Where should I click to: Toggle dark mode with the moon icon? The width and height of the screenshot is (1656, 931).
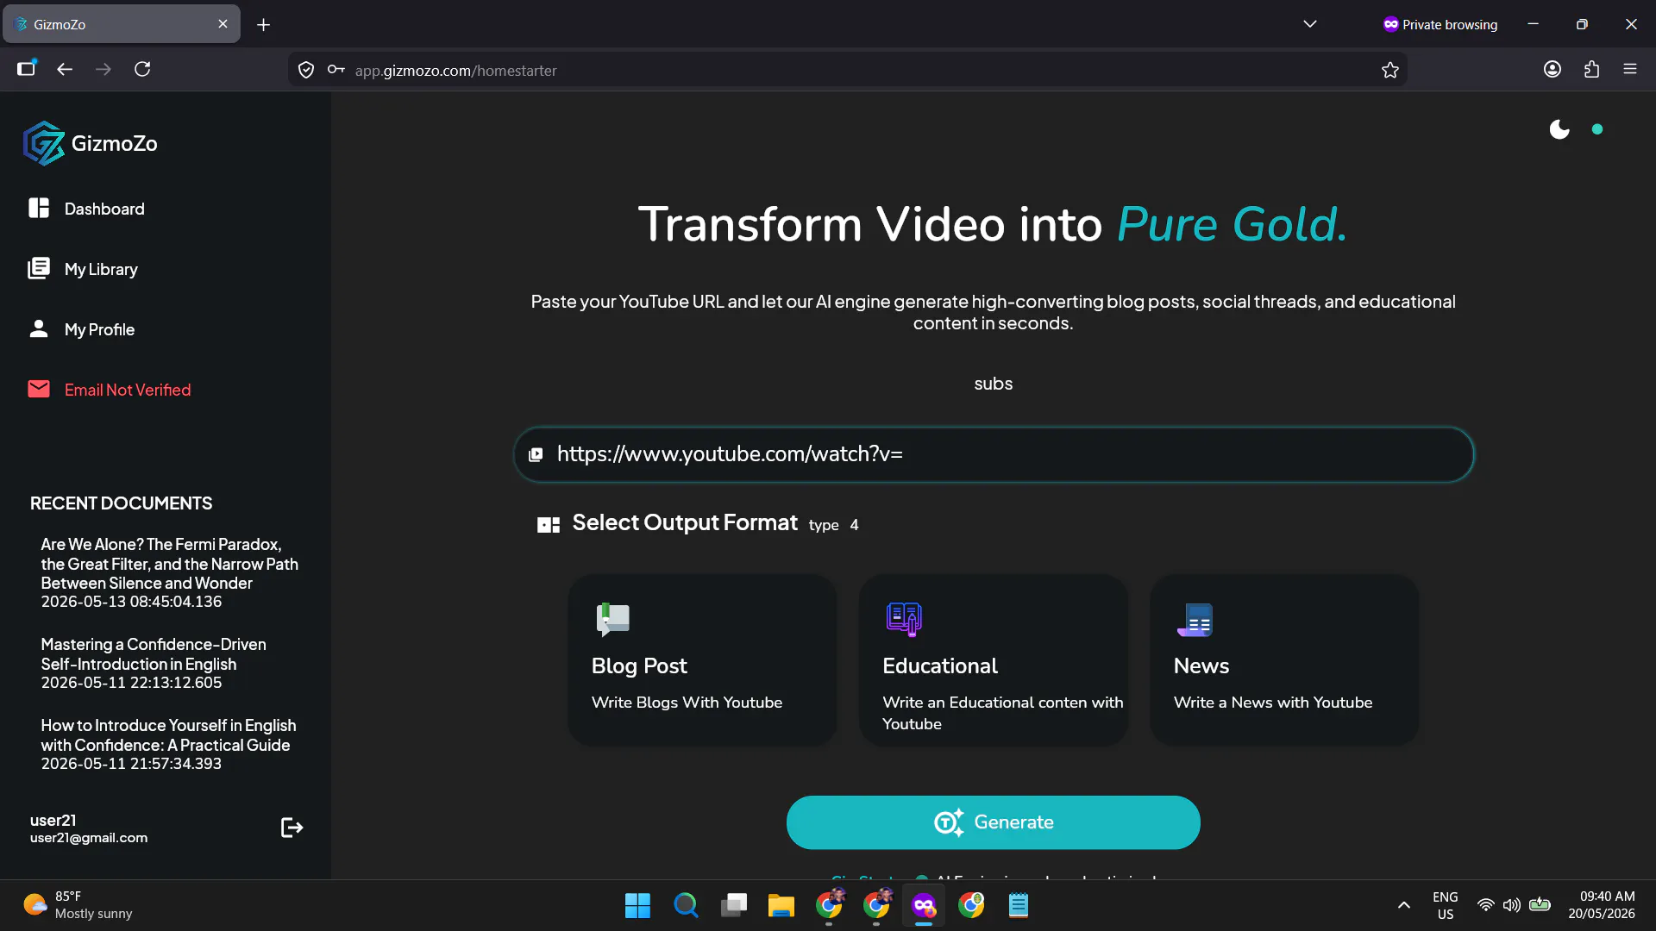point(1559,129)
